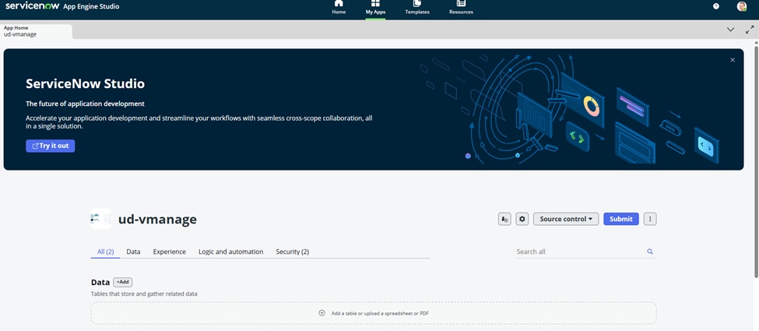
Task: Switch to the Security (2) tab
Action: point(293,252)
